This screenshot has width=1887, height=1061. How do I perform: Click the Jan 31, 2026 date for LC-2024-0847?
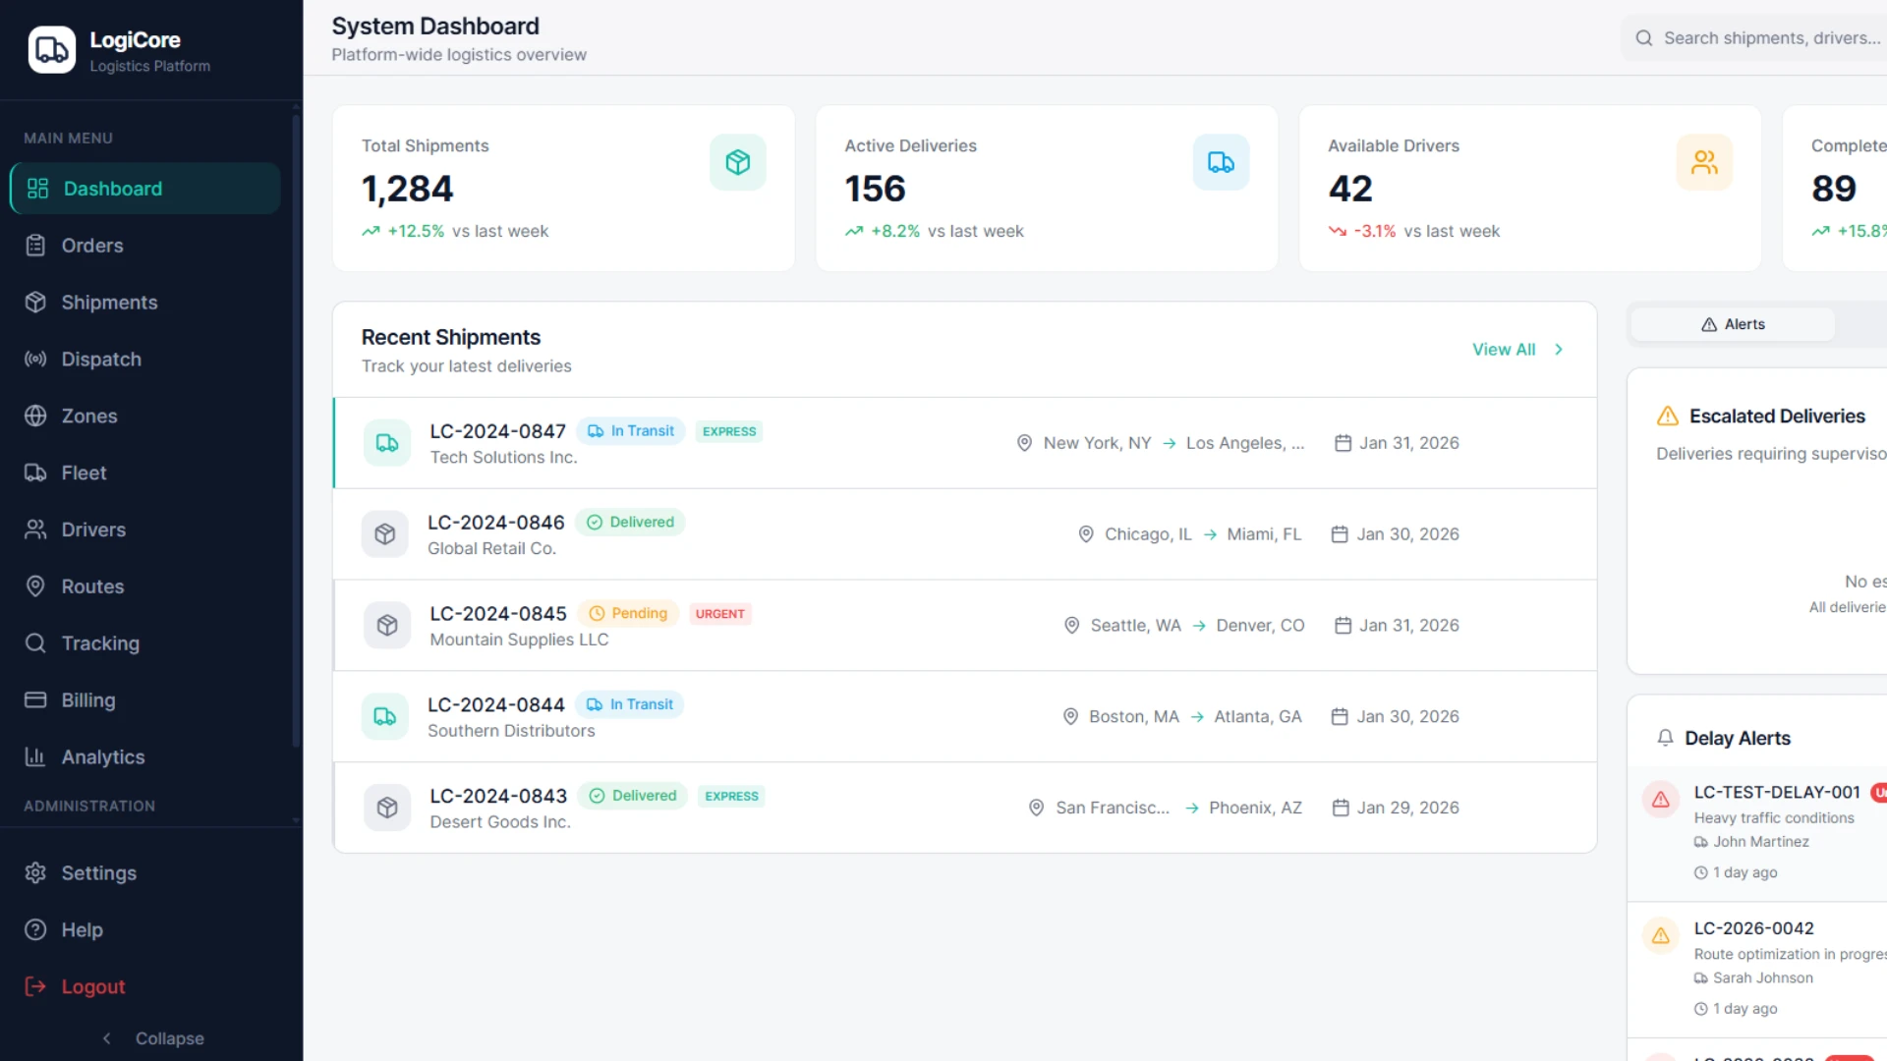[1409, 443]
